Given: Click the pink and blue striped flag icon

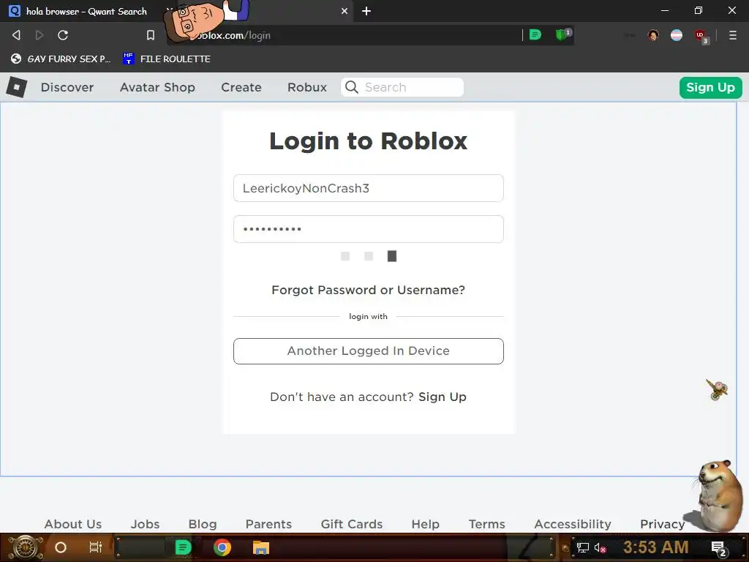Looking at the screenshot, I should pyautogui.click(x=677, y=35).
